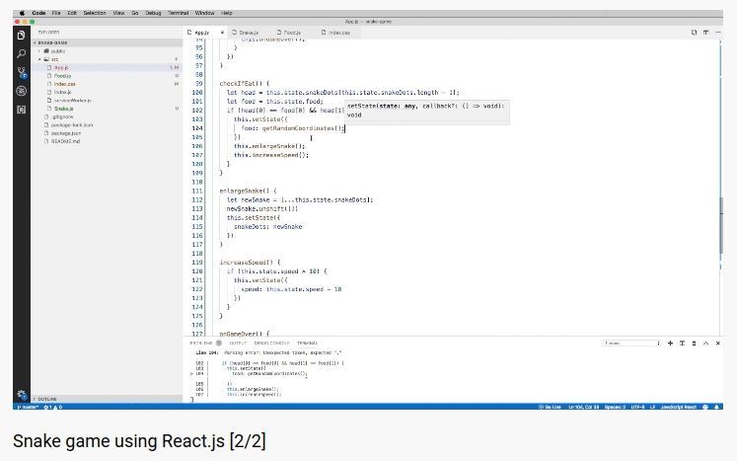Click the split editor icon
737x461 pixels.
click(x=705, y=33)
